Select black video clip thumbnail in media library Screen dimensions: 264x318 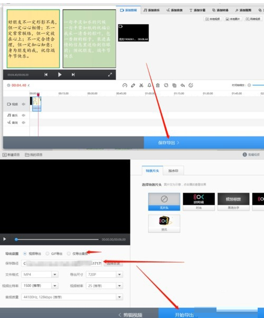134,33
